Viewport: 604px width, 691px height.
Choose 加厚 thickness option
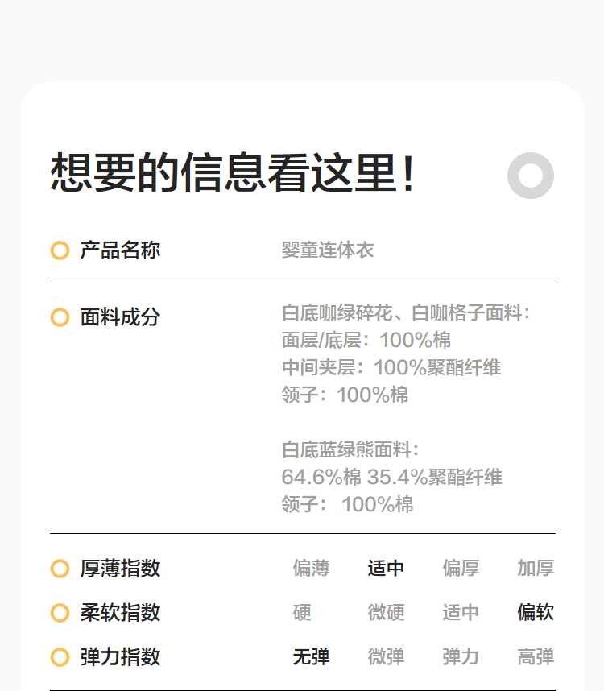click(x=536, y=569)
